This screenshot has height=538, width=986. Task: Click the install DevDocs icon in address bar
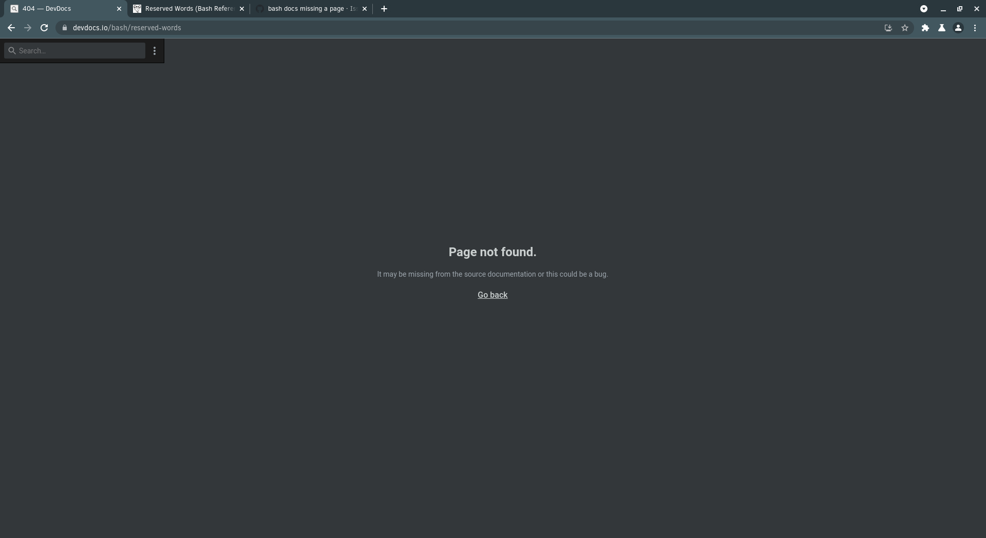[x=888, y=28]
